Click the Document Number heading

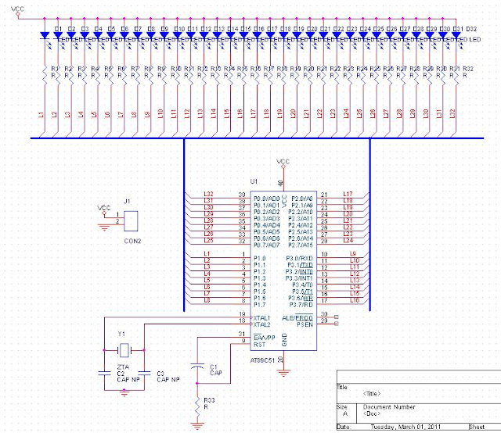389,407
